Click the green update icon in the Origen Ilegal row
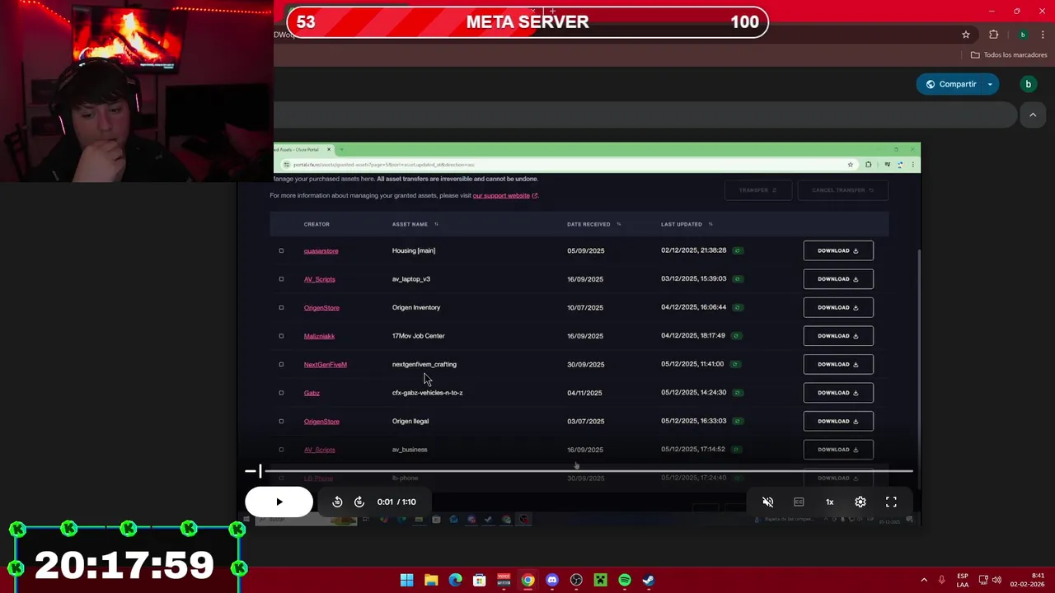Image resolution: width=1055 pixels, height=593 pixels. tap(736, 421)
